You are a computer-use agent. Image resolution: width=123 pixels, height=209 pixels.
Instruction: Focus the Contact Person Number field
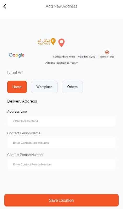point(61,165)
